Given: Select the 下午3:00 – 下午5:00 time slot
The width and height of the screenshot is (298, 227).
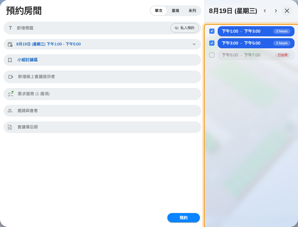Looking at the screenshot, I should 256,43.
